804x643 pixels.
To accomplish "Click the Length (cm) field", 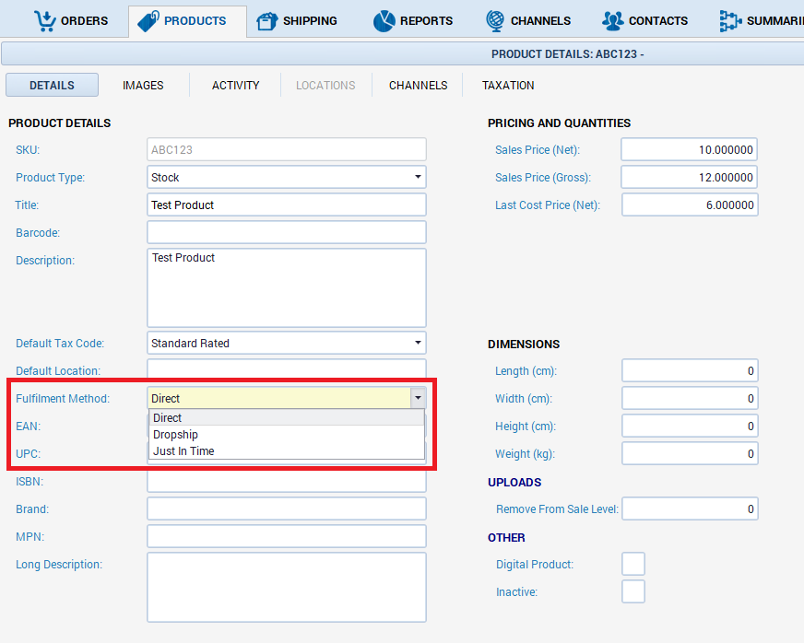I will tap(690, 370).
